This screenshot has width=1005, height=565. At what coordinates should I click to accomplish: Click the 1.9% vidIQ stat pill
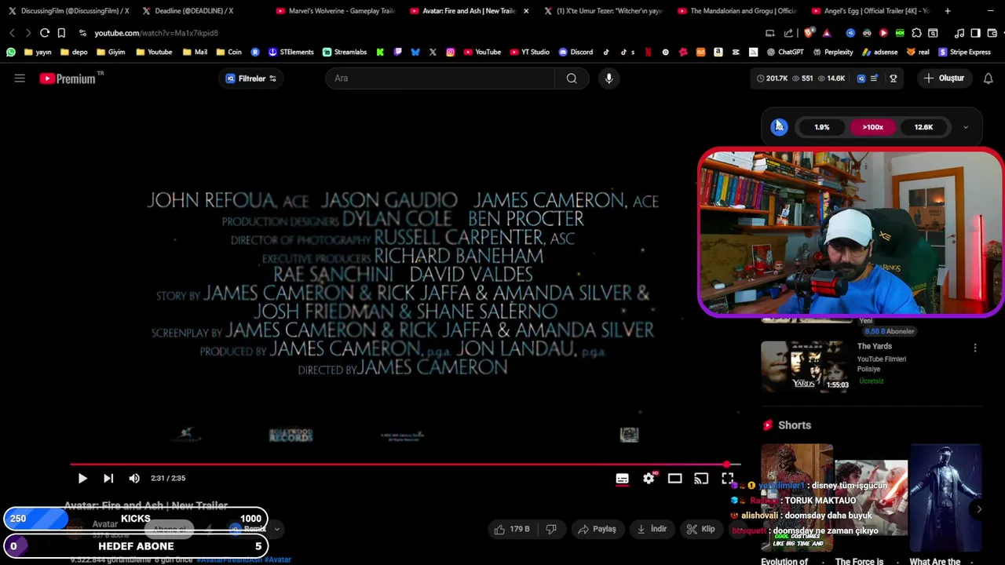[822, 127]
